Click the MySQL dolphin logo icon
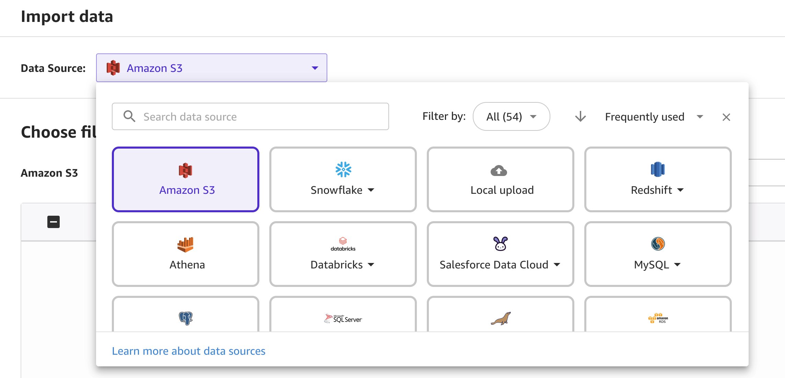 click(x=658, y=244)
